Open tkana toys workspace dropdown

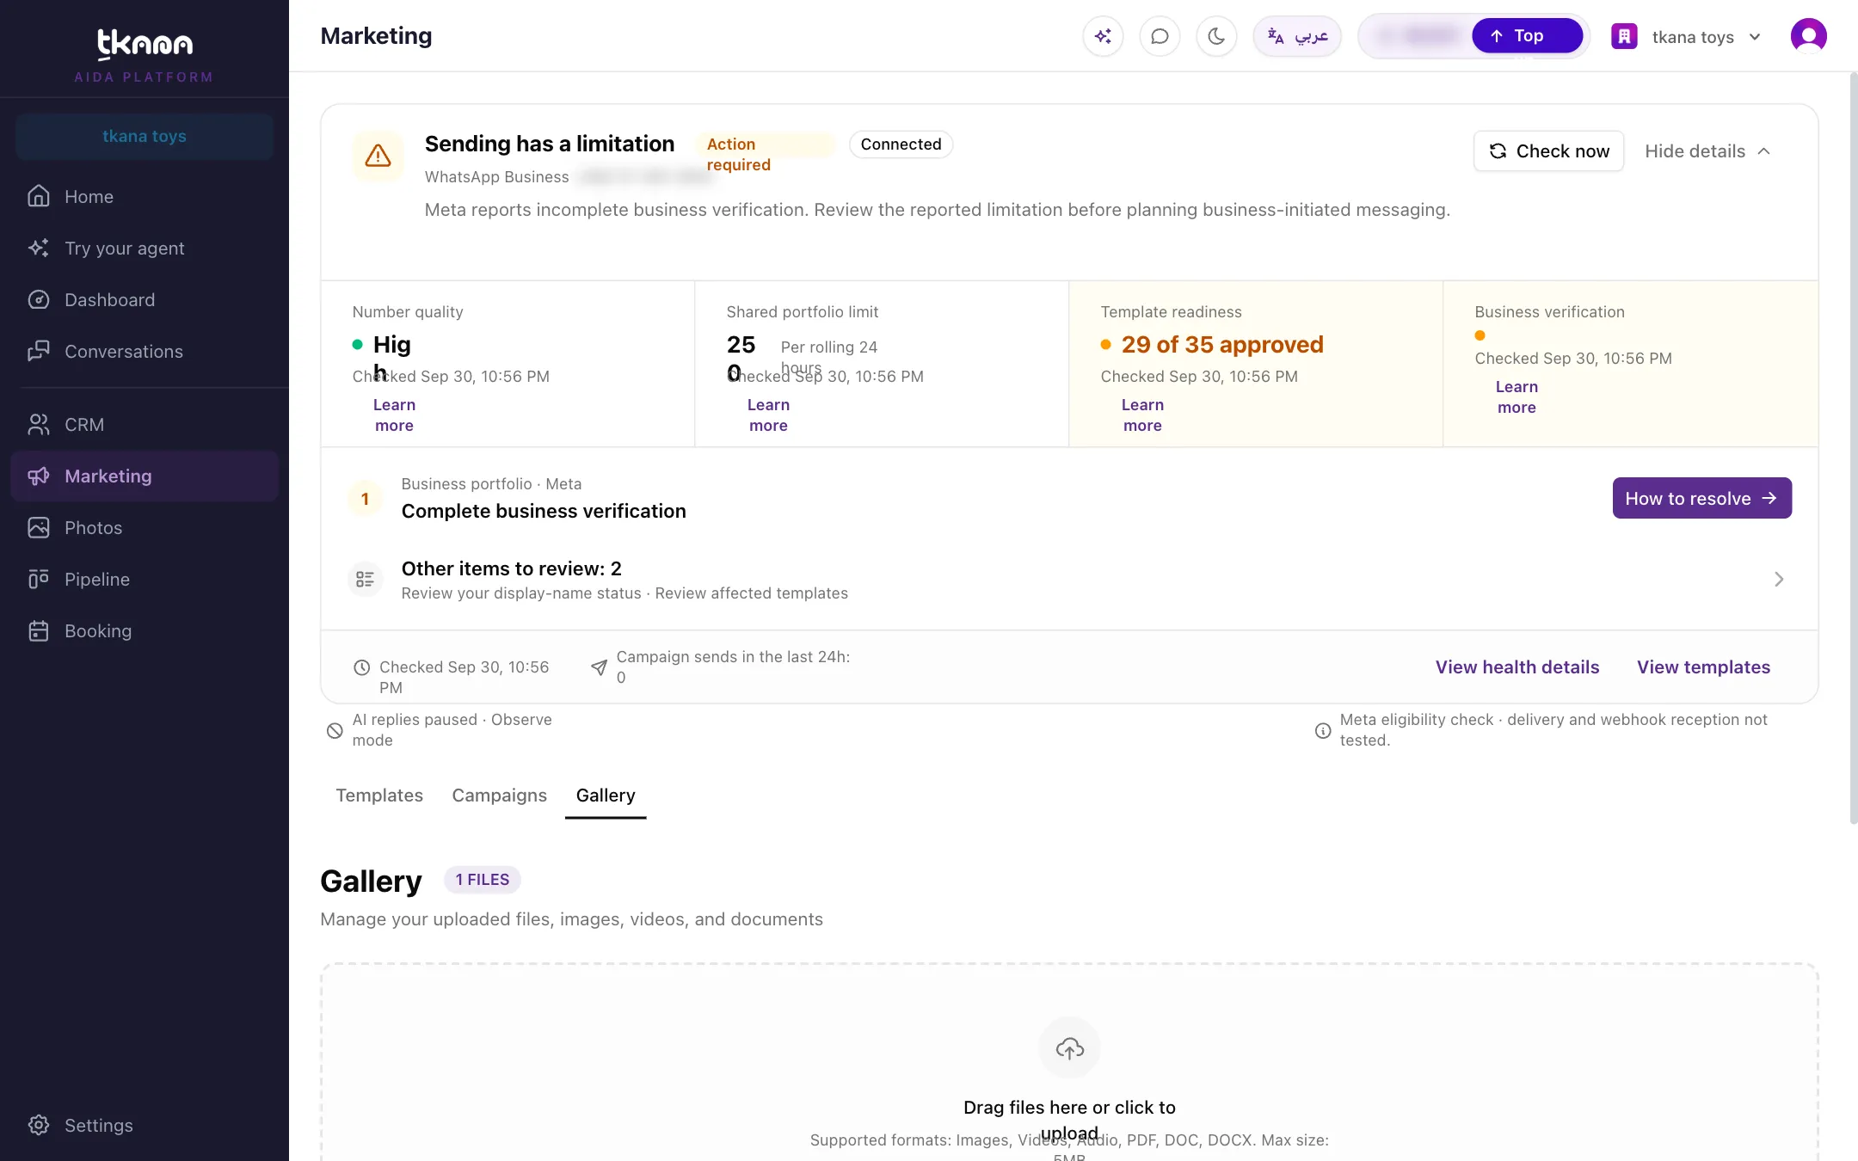(1686, 37)
